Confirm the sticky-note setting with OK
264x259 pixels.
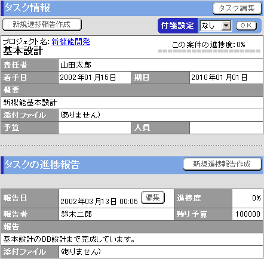[x=246, y=26]
